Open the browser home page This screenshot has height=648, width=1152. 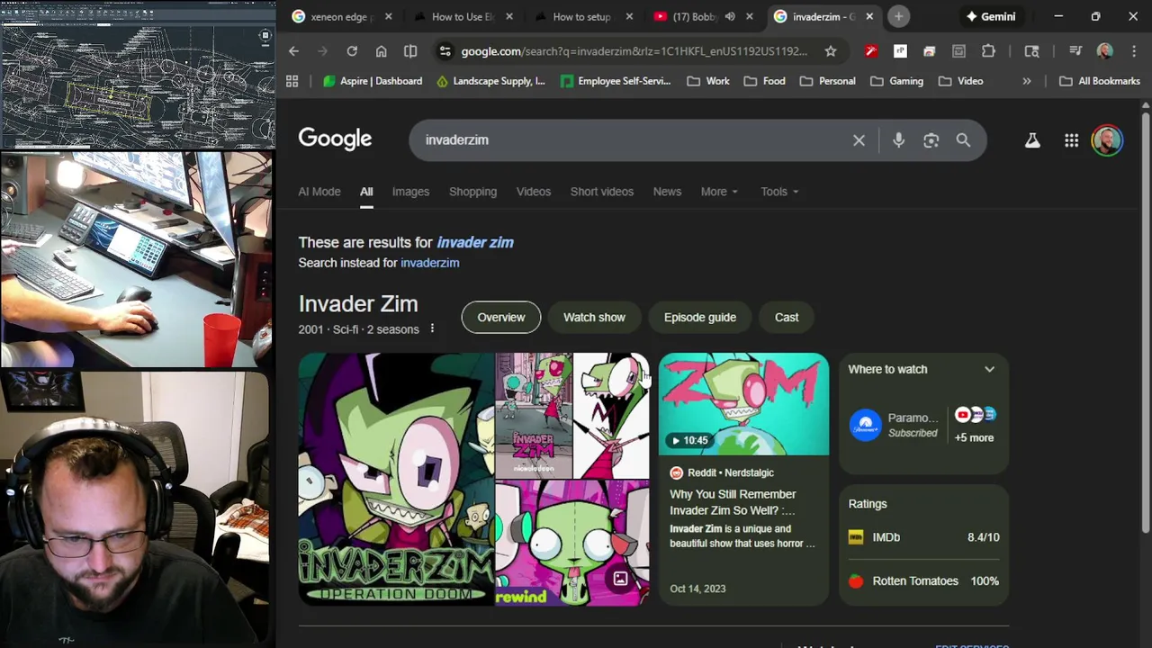(x=382, y=51)
